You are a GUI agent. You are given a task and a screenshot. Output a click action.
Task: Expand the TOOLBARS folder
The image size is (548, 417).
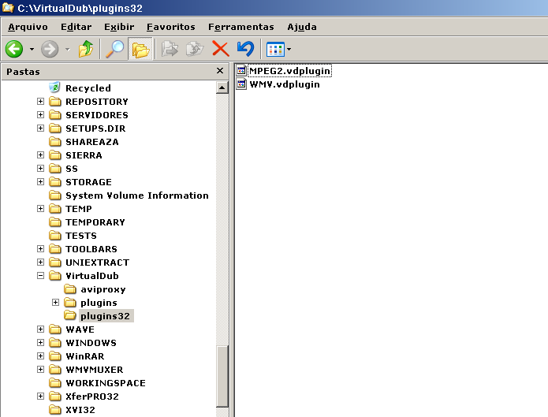click(40, 249)
